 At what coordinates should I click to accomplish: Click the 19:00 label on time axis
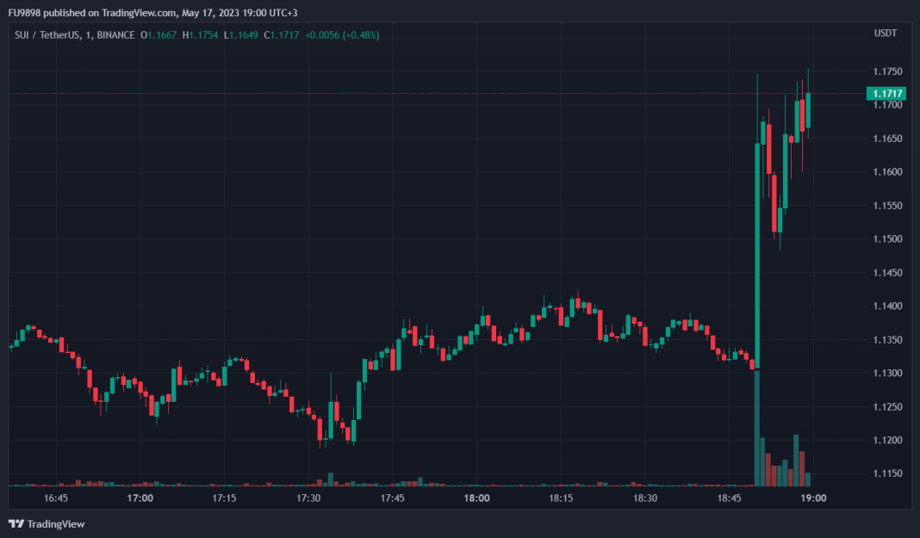(x=814, y=498)
